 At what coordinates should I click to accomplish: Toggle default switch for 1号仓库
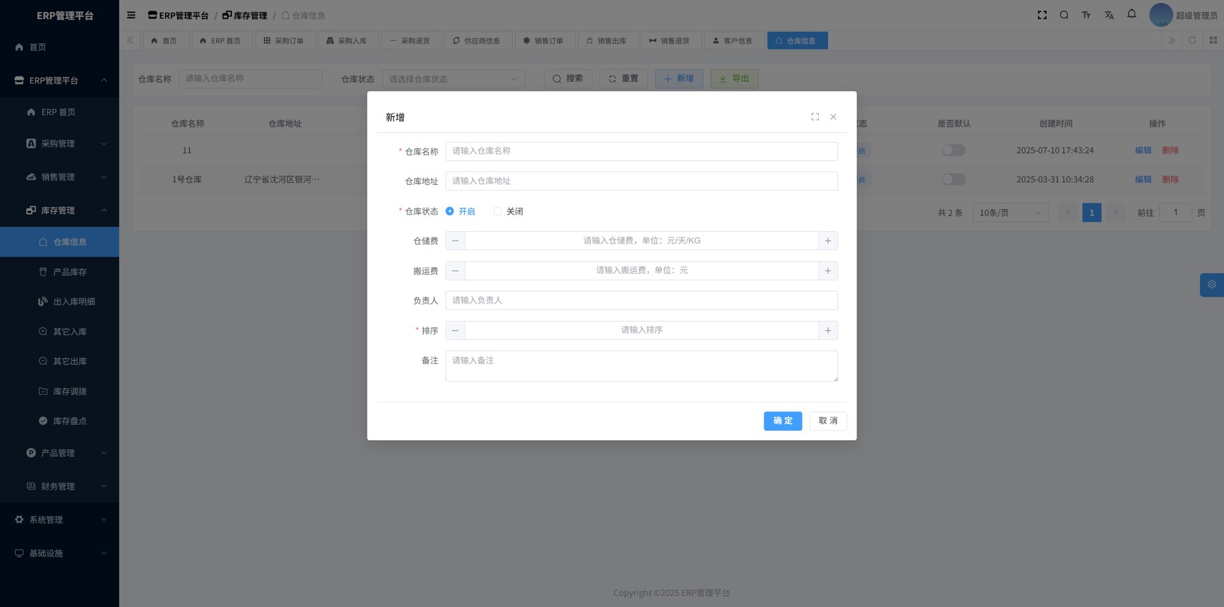[x=954, y=180]
